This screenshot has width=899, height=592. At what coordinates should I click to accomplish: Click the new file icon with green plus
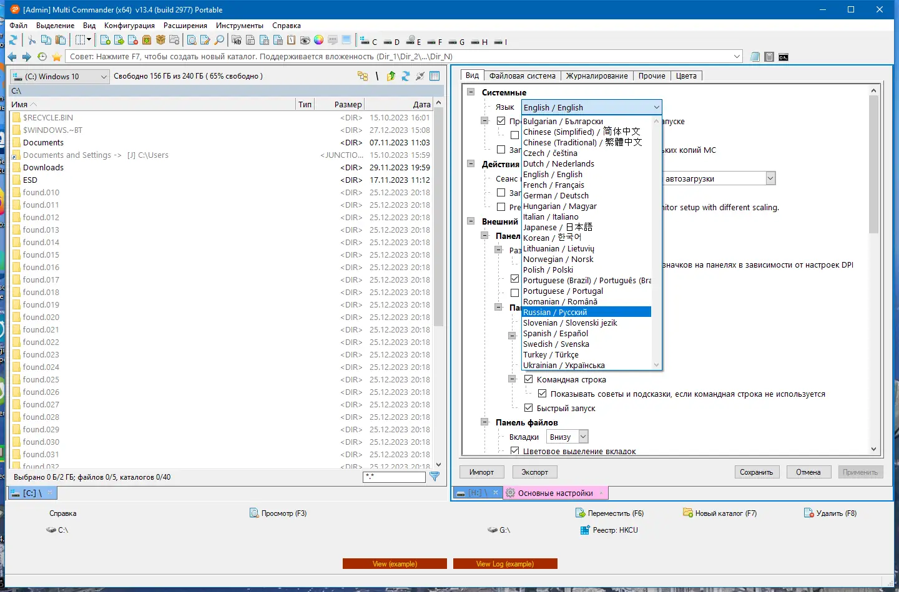(x=105, y=40)
